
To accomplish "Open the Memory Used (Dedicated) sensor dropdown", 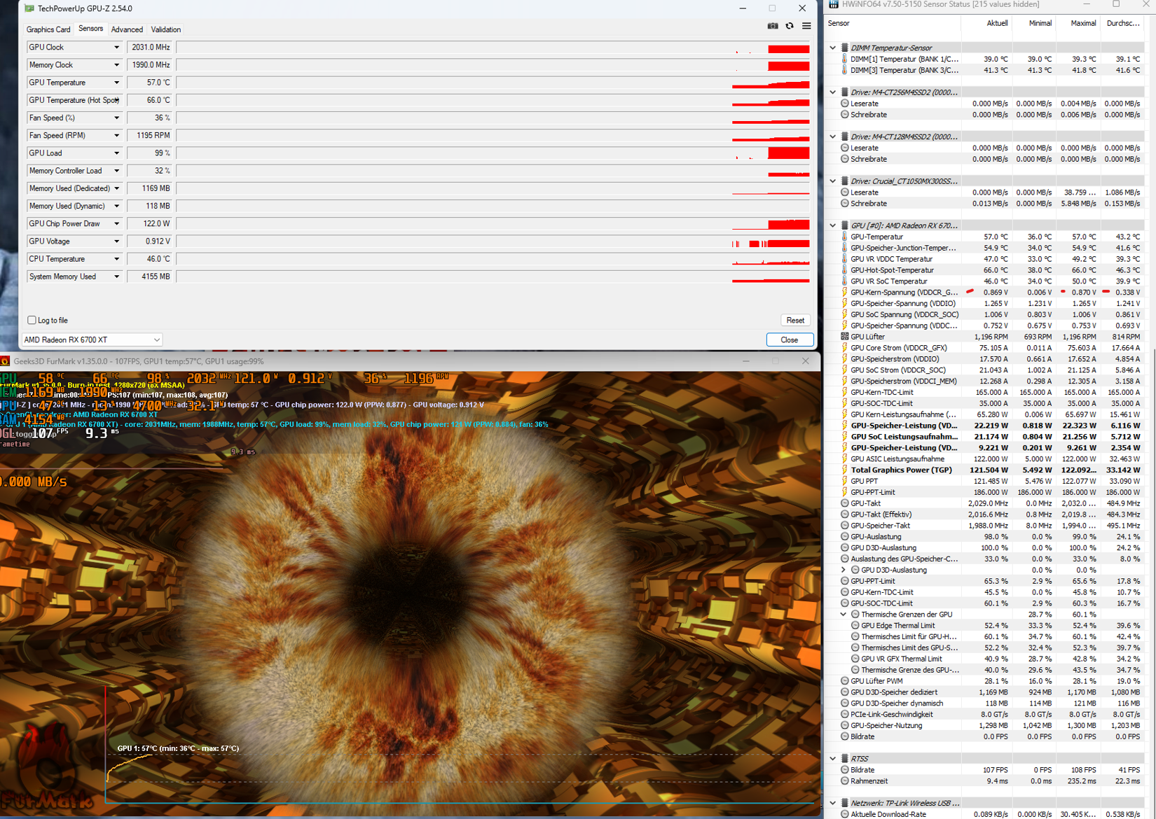I will tap(116, 188).
